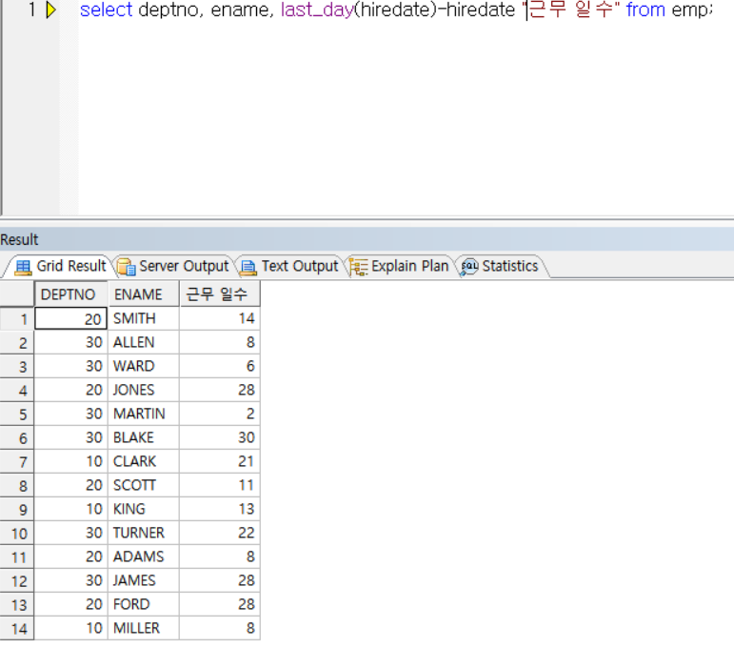Click the Text Output document icon
The width and height of the screenshot is (734, 647).
click(x=248, y=267)
